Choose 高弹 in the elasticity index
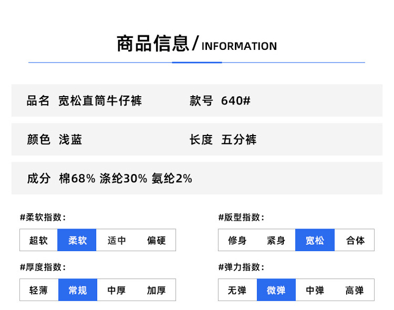 [355, 290]
